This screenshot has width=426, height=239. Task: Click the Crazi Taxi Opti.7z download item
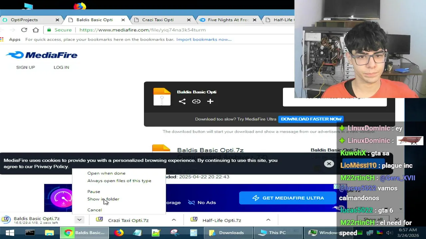[x=128, y=220]
